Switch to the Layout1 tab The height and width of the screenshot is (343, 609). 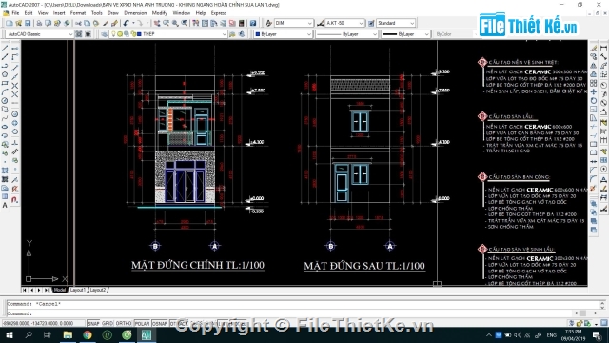coord(78,290)
